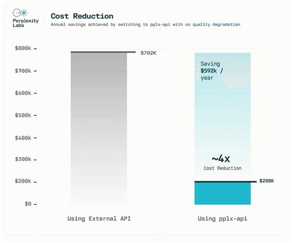Click the $792K bar value label
This screenshot has width=292, height=243.
click(x=148, y=53)
